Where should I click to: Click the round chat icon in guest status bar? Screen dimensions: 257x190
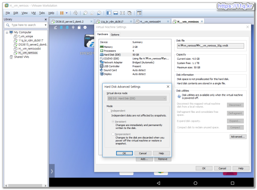point(85,27)
